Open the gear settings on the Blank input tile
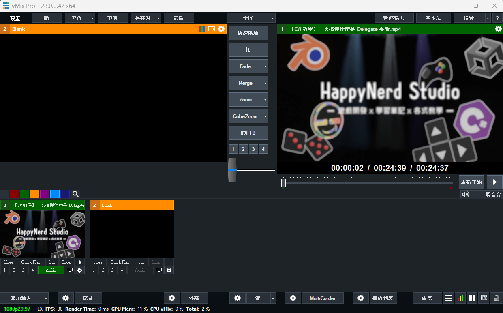The height and width of the screenshot is (313, 503). pos(169,270)
